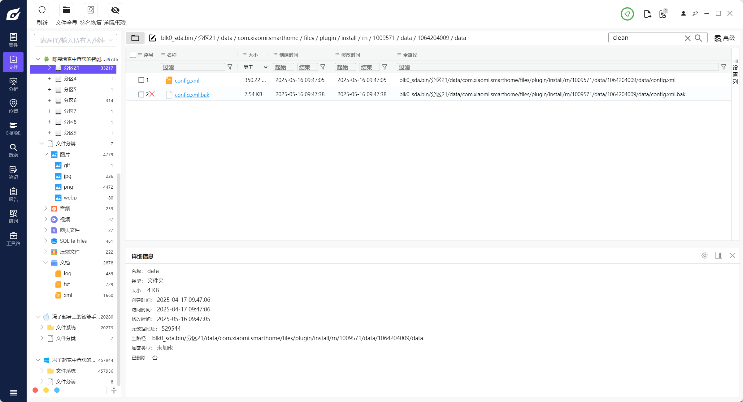Switch to the 报告 report tab
The height and width of the screenshot is (402, 743).
13,194
